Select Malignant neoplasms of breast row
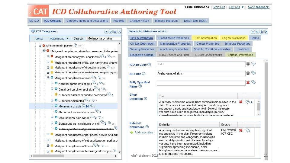 pos(74,146)
